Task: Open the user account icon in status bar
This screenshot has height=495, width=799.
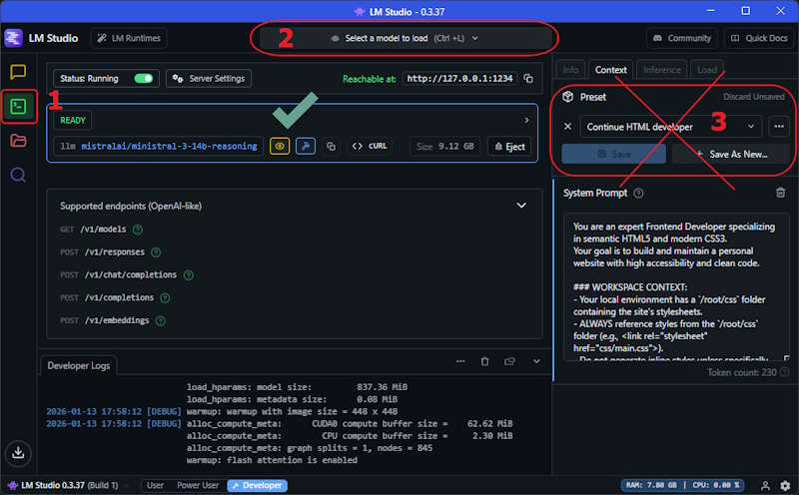Action: coord(765,486)
